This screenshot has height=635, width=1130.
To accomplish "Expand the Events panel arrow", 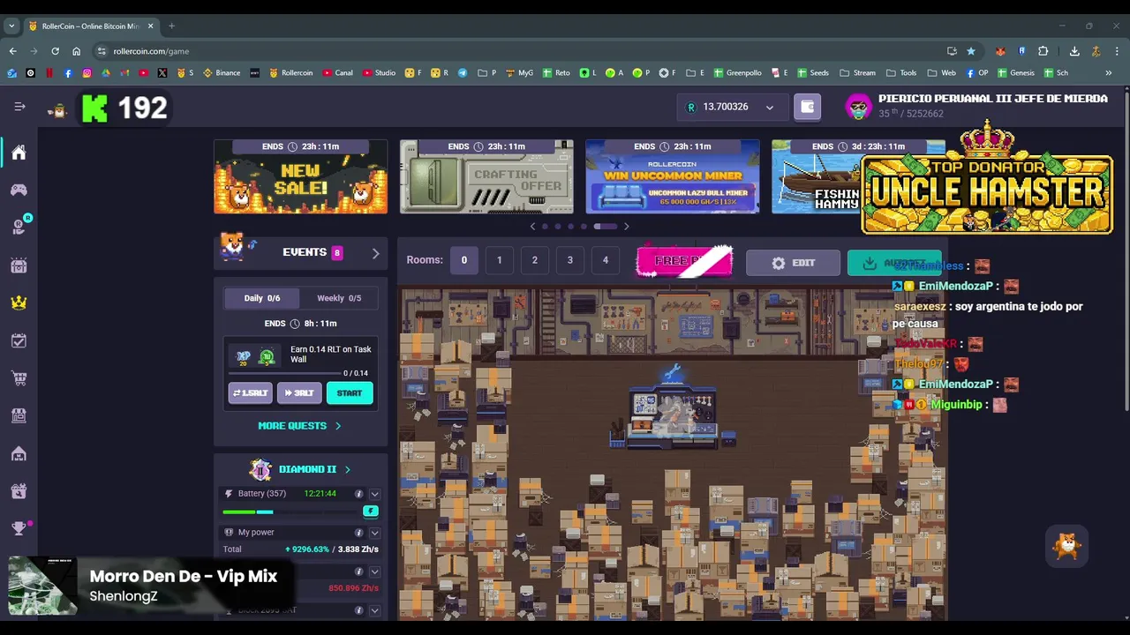I will point(375,253).
